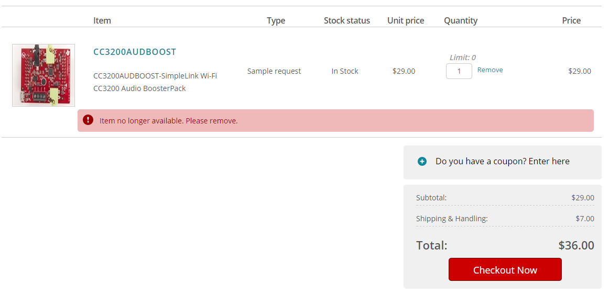Remove the item from the cart
This screenshot has height=295, width=609.
pyautogui.click(x=490, y=70)
